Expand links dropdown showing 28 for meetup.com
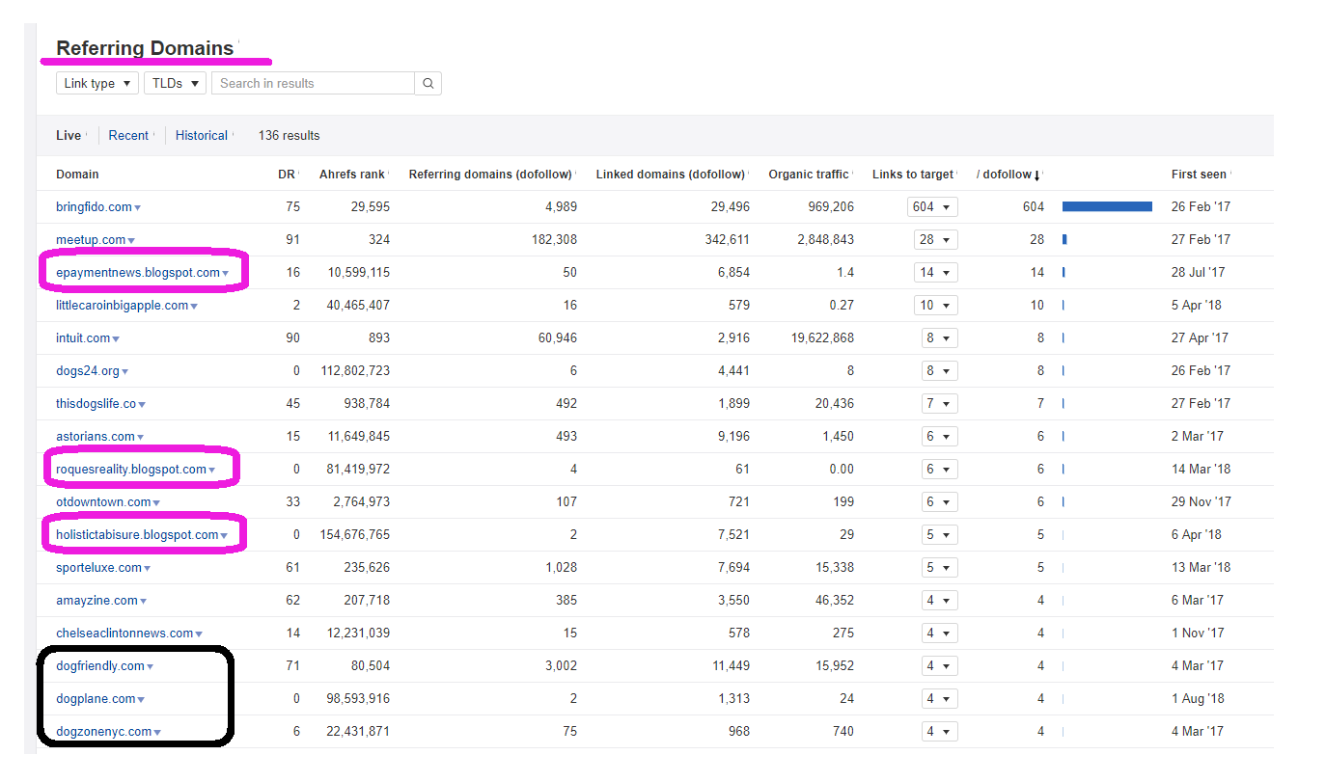 935,240
